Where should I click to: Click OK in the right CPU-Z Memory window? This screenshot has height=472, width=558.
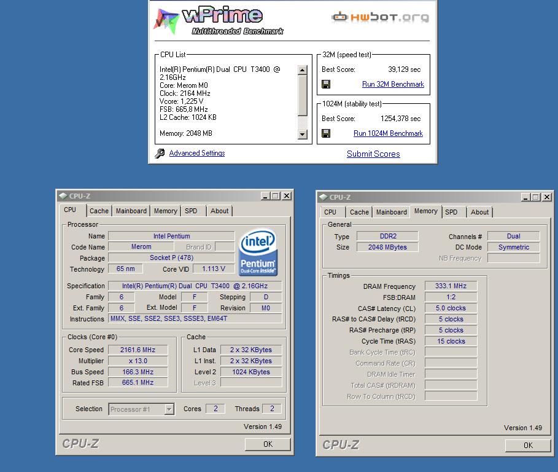click(x=528, y=446)
